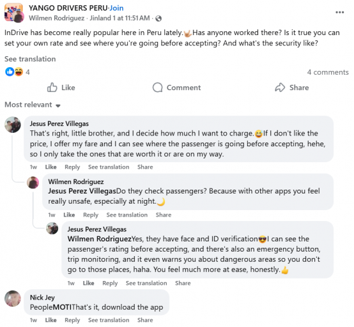Click the Comment speech bubble icon
This screenshot has width=354, height=327.
pos(157,87)
